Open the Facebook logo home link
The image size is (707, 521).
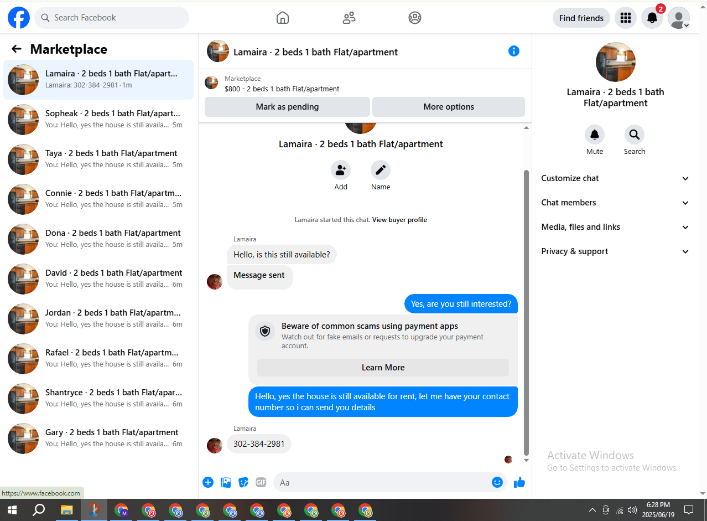point(19,18)
